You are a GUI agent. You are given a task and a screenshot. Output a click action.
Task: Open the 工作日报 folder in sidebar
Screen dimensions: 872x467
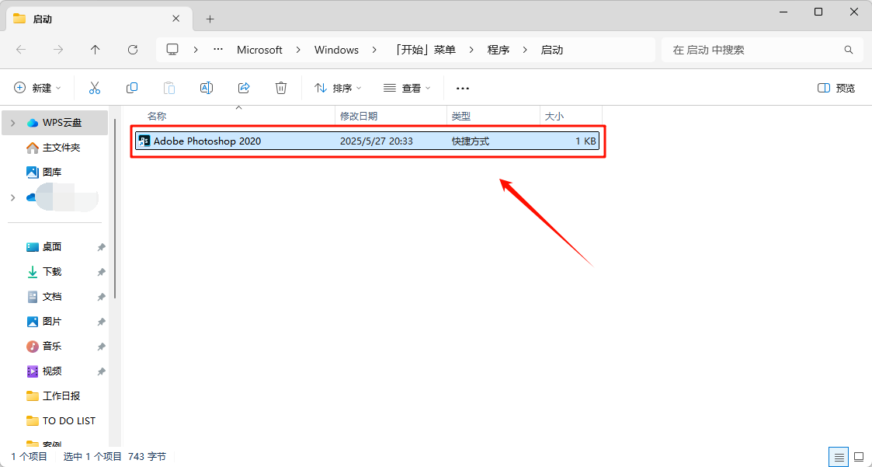click(x=55, y=396)
